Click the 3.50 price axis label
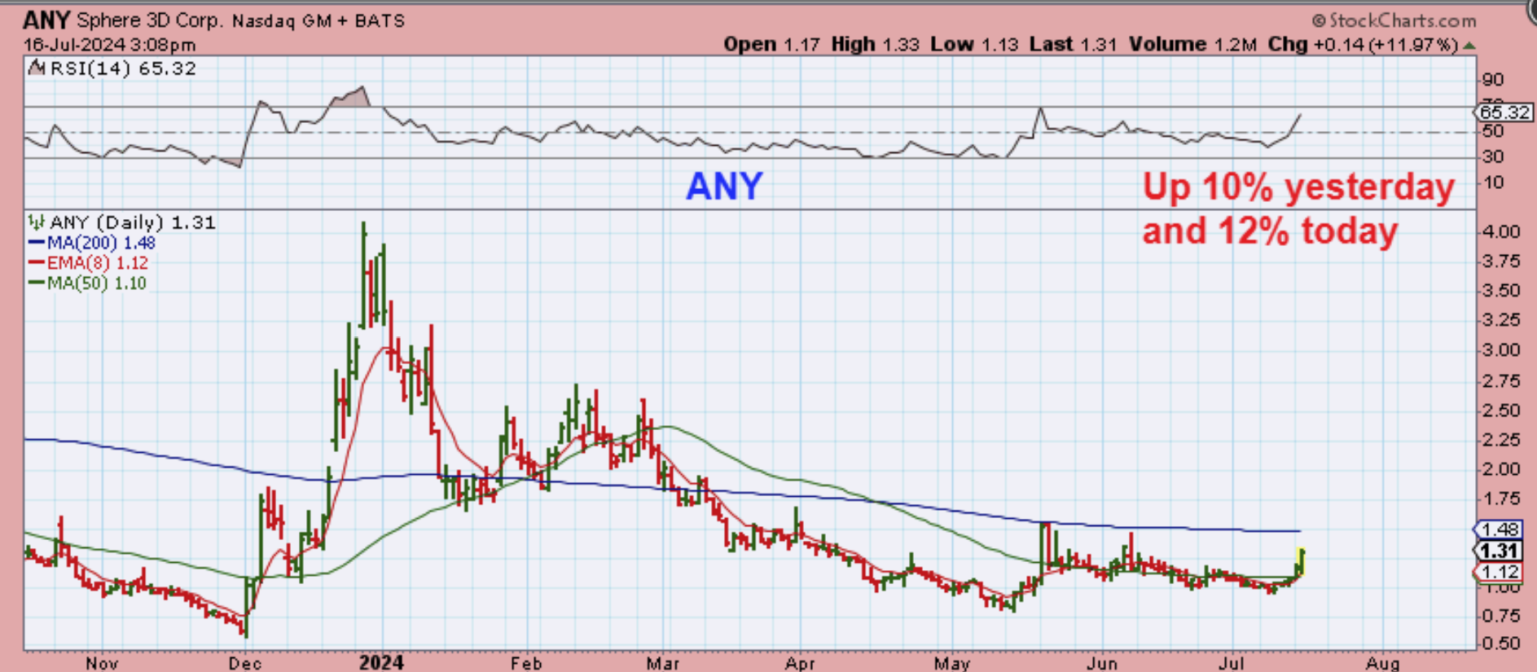This screenshot has width=1537, height=672. tap(1500, 291)
